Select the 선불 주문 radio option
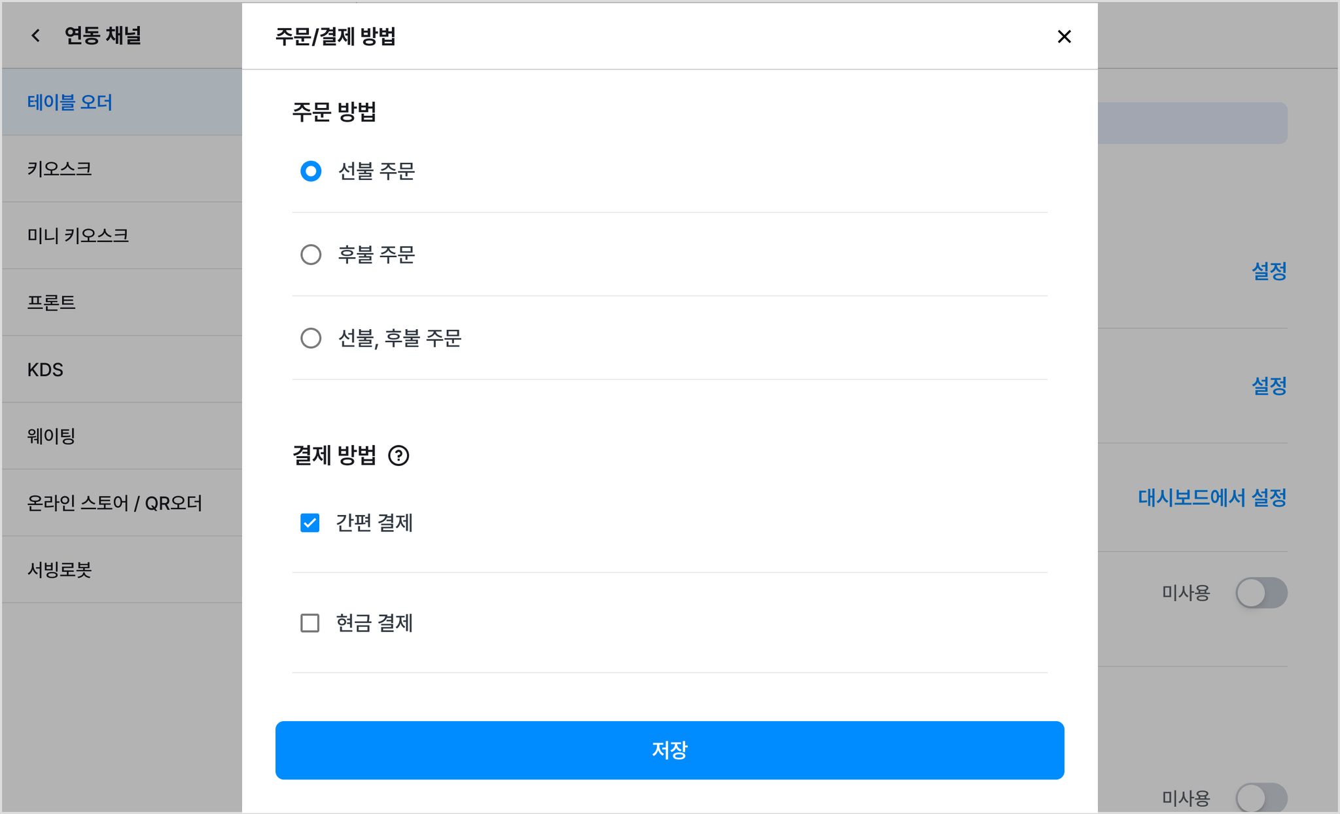This screenshot has height=814, width=1340. pyautogui.click(x=311, y=171)
